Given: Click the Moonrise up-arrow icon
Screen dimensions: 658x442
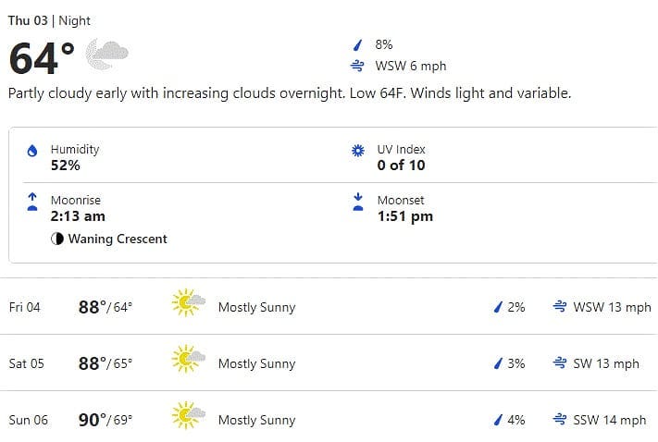Looking at the screenshot, I should pyautogui.click(x=32, y=202).
